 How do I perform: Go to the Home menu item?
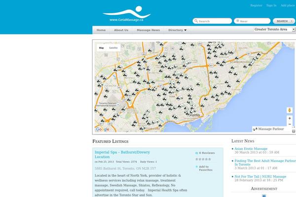[x=101, y=30]
